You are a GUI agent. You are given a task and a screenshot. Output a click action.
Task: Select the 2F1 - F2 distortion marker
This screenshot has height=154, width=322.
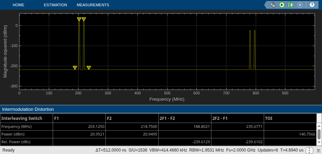75,68
